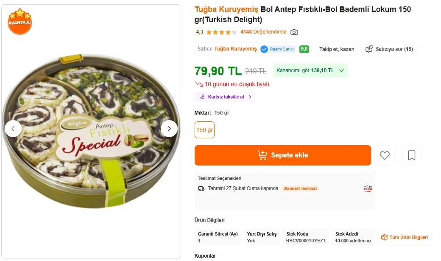Show the previous product image
Viewport: 441px width, 261px height.
(13, 129)
